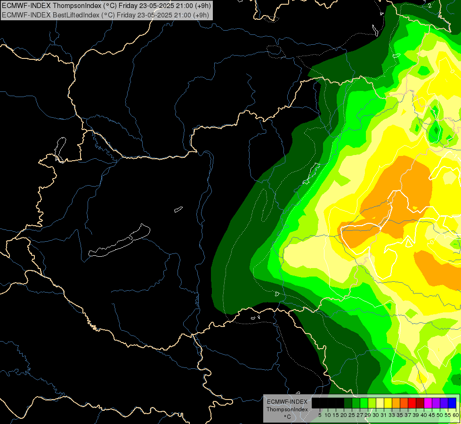Click legend scale value 55
Image resolution: width=461 pixels, height=424 pixels.
[448, 415]
